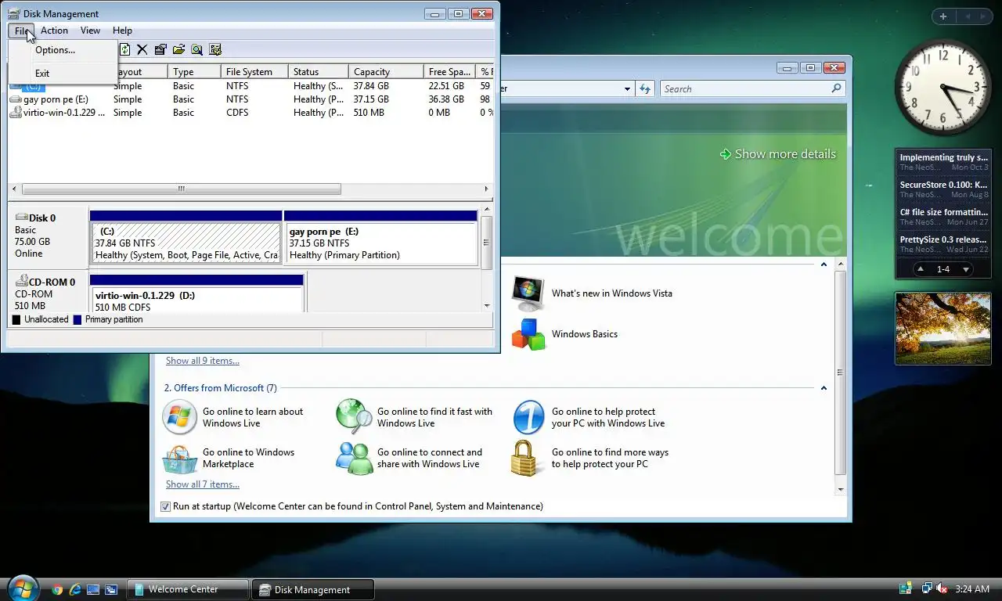Click the search magnifier in Welcome Center
The image size is (1002, 601).
[837, 88]
